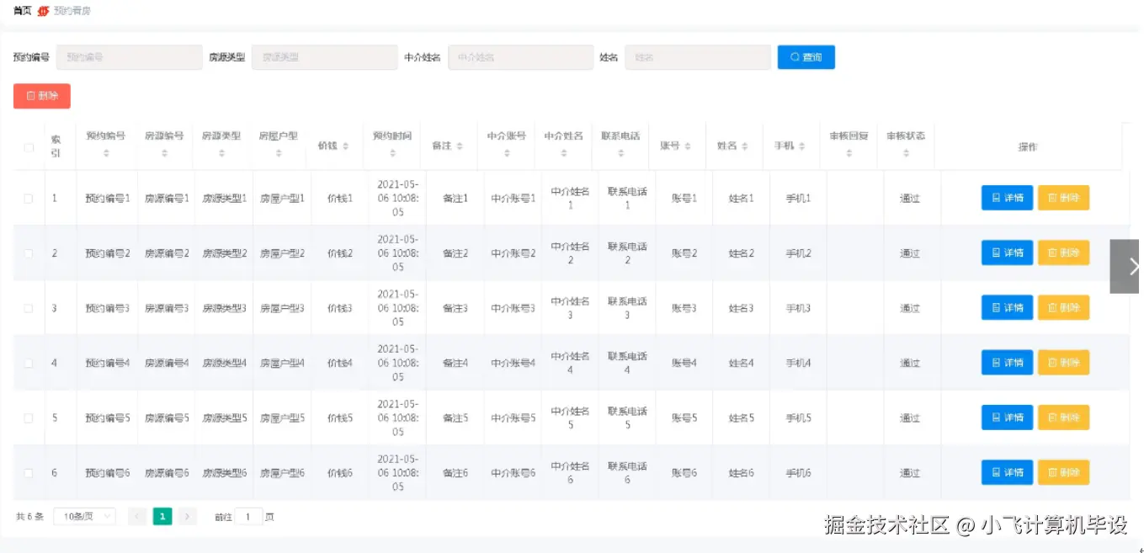1144x553 pixels.
Task: Open 详情 for row 预约编号2
Action: (1007, 253)
